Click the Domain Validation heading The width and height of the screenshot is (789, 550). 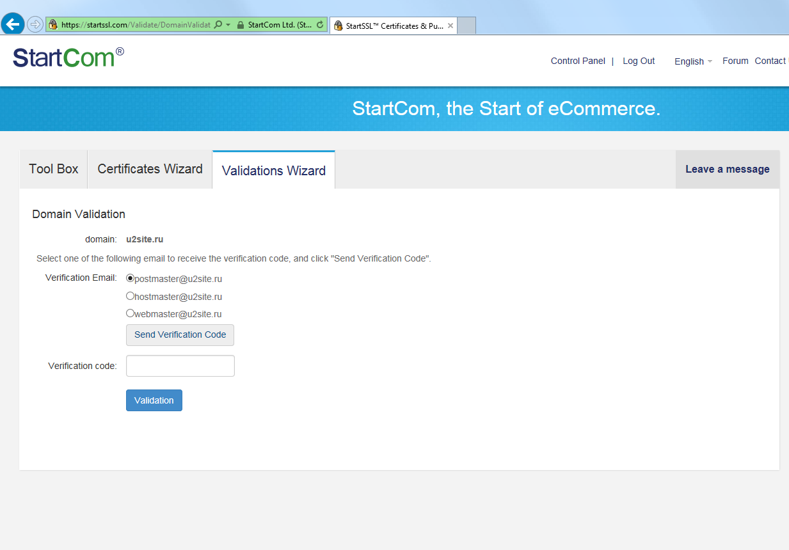79,214
